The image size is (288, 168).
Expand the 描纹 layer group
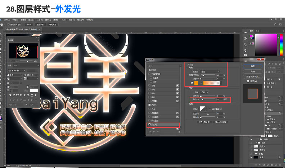tap(256, 143)
